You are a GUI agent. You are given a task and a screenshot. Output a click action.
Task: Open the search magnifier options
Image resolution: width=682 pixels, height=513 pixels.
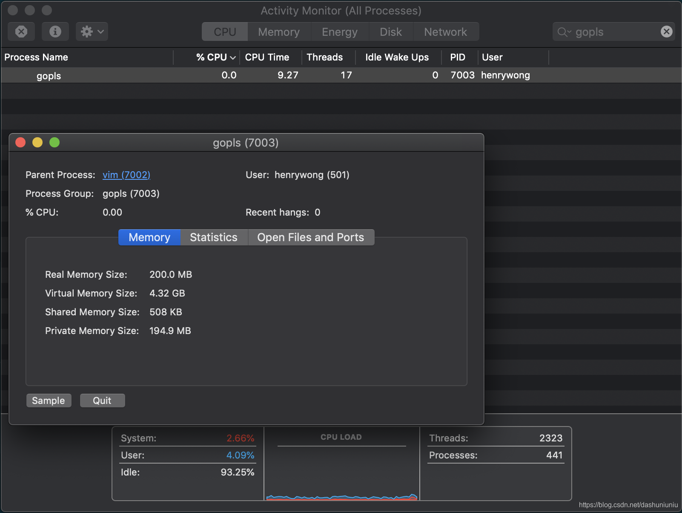point(564,32)
